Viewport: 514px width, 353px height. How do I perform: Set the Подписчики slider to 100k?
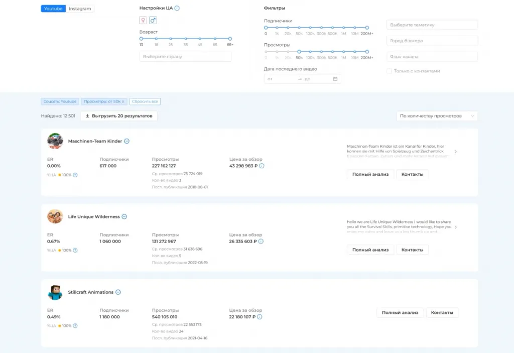[x=310, y=28]
